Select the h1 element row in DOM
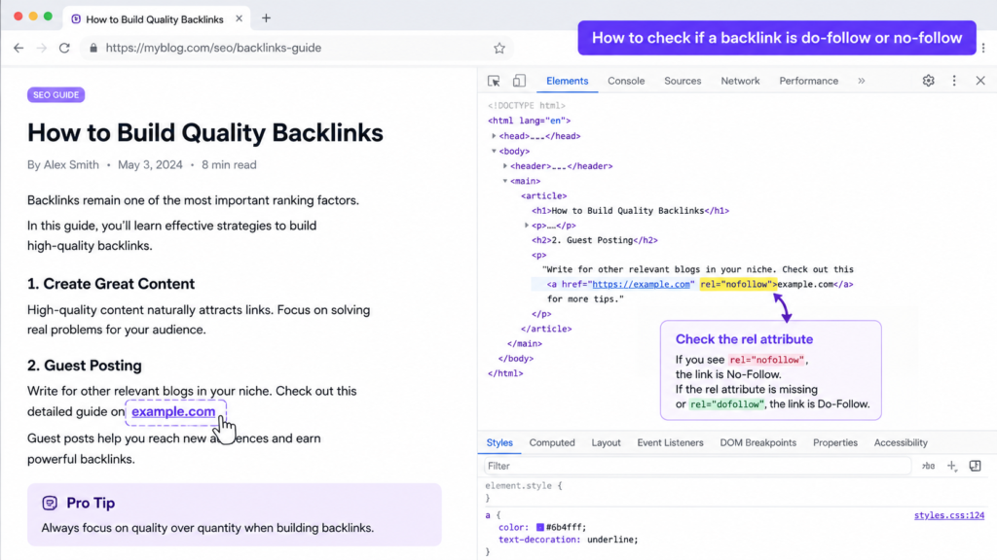 point(630,211)
